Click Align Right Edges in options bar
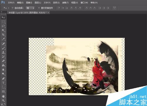Image resolution: width=147 pixels, height=106 pixels. (x=80, y=8)
